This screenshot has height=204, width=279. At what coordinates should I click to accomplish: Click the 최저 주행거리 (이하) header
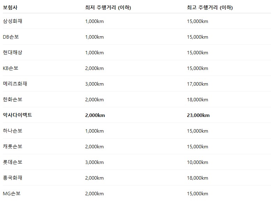pyautogui.click(x=108, y=7)
